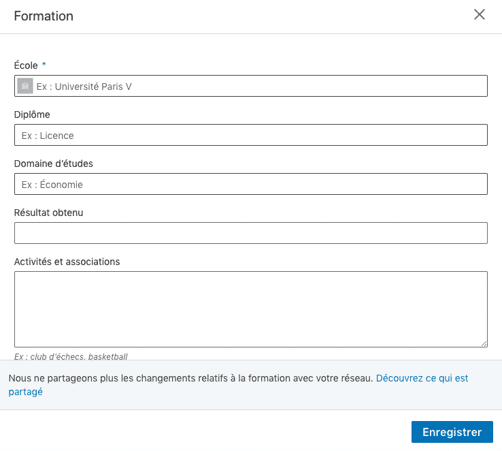Screen dimensions: 502x451
Task: Click the school logo placeholder icon
Action: click(x=25, y=86)
